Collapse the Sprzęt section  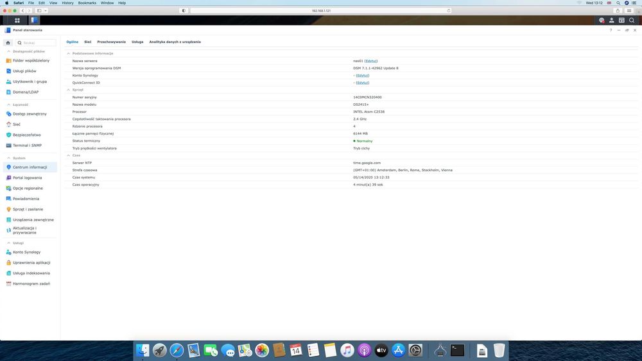[69, 90]
